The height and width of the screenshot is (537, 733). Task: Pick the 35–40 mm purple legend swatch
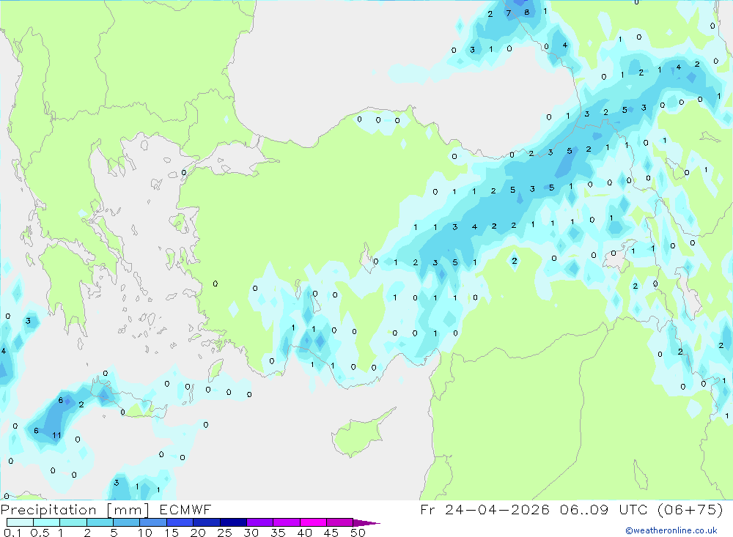[287, 522]
